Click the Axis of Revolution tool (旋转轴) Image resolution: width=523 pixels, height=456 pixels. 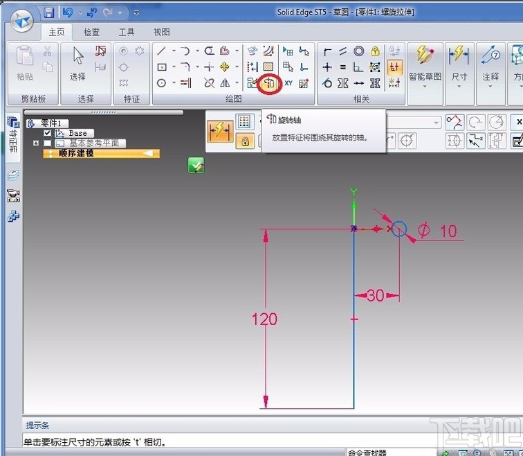[268, 83]
